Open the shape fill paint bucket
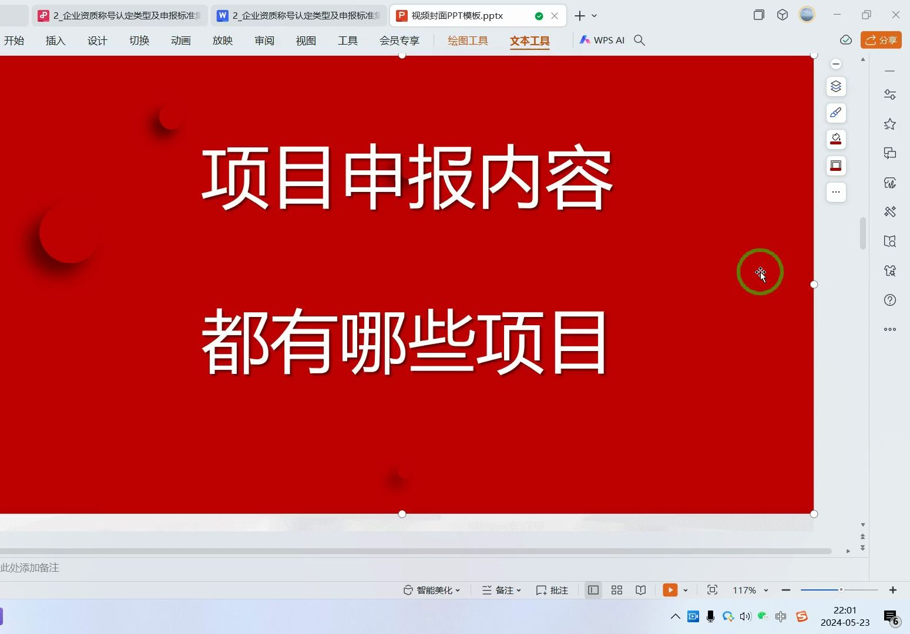Image resolution: width=910 pixels, height=634 pixels. click(836, 139)
